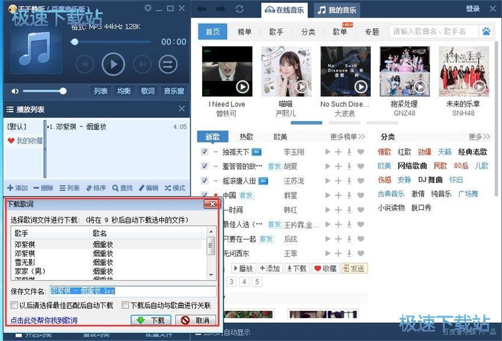Toggle the checkbox for 摇滚唐人街
The image size is (502, 341).
click(x=204, y=180)
